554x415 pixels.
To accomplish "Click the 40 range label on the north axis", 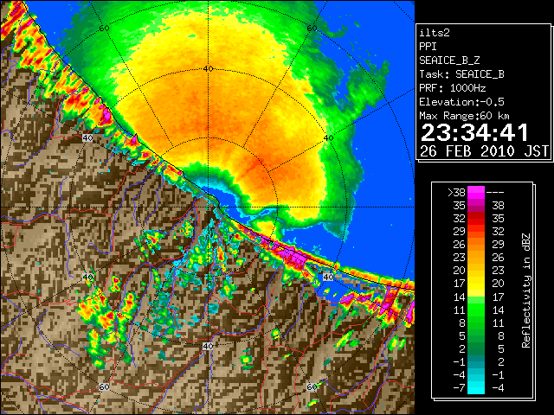I will coord(208,69).
